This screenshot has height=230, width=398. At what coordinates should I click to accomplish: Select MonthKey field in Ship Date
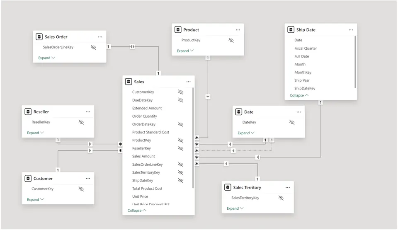click(x=303, y=73)
